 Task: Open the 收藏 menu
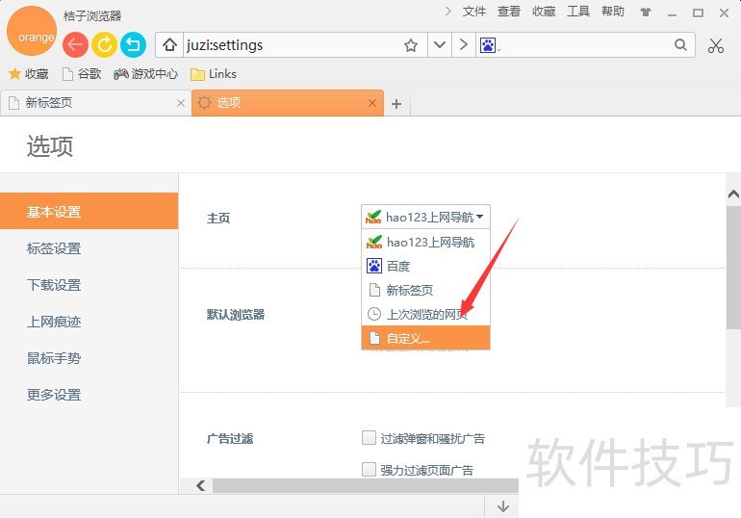coord(544,12)
